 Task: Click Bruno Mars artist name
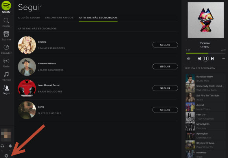(203, 81)
